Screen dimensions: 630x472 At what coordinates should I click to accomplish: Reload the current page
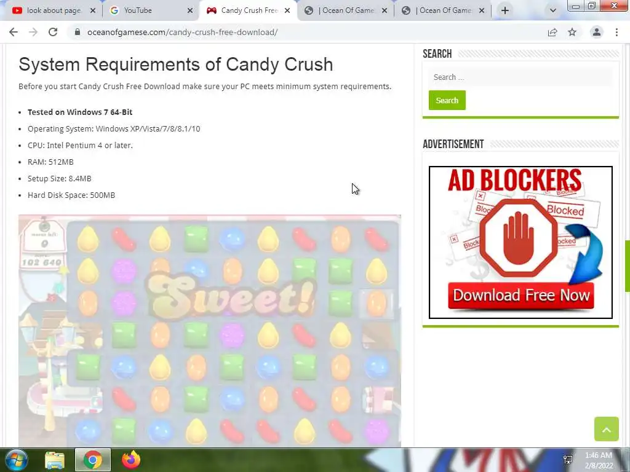pos(53,32)
